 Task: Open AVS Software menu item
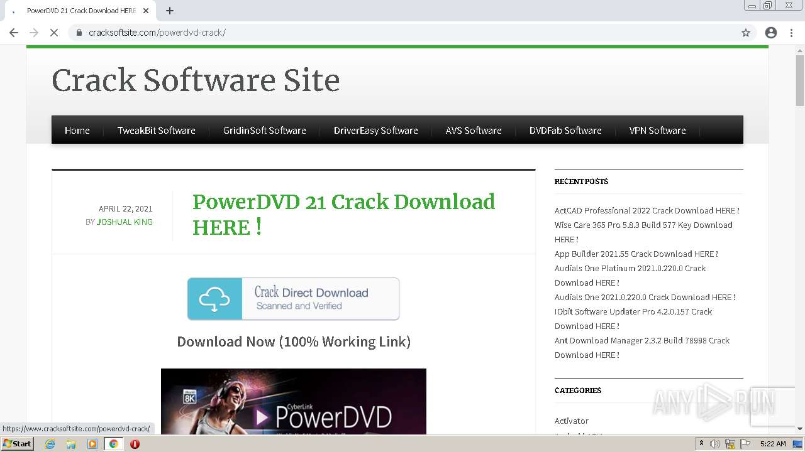pyautogui.click(x=474, y=131)
